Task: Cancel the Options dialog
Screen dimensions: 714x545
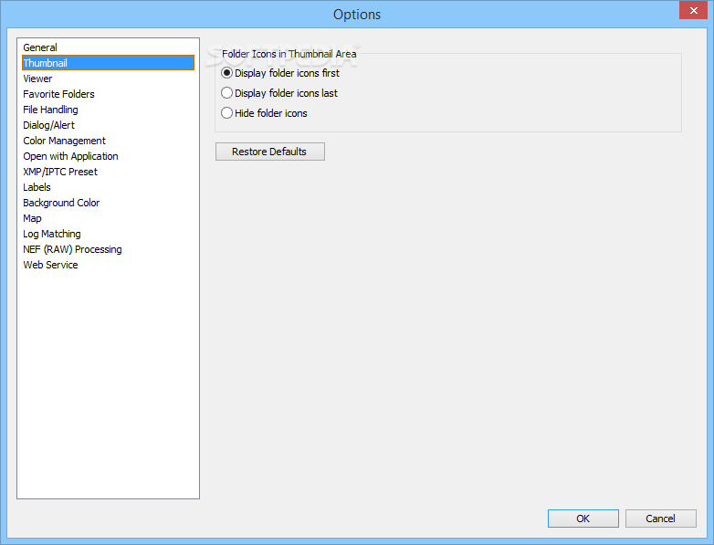Action: [660, 519]
